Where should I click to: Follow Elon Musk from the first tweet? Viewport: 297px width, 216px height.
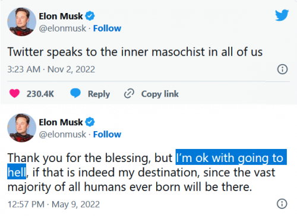[107, 28]
